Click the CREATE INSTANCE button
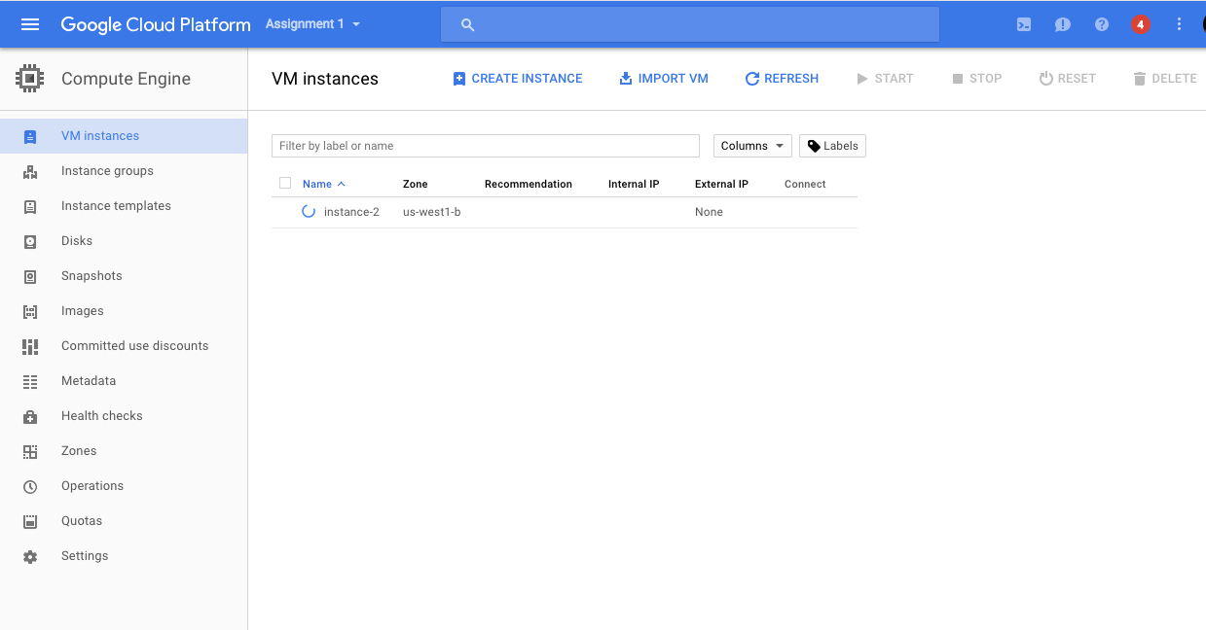Viewport: 1206px width, 630px height. click(x=518, y=79)
